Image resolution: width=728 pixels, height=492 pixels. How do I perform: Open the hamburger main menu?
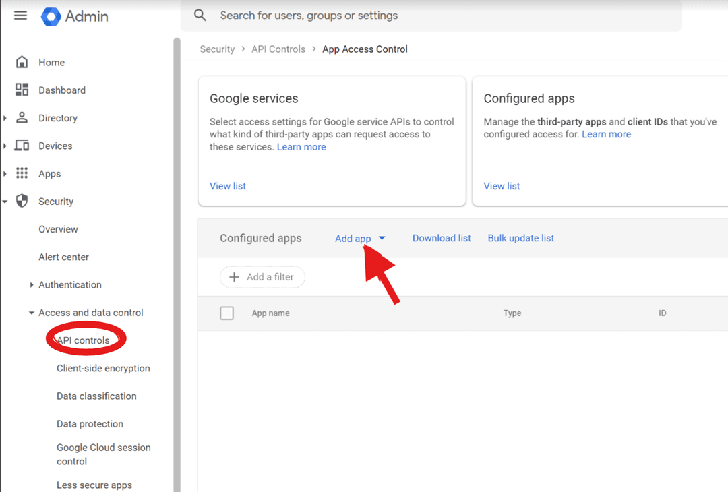coord(20,16)
